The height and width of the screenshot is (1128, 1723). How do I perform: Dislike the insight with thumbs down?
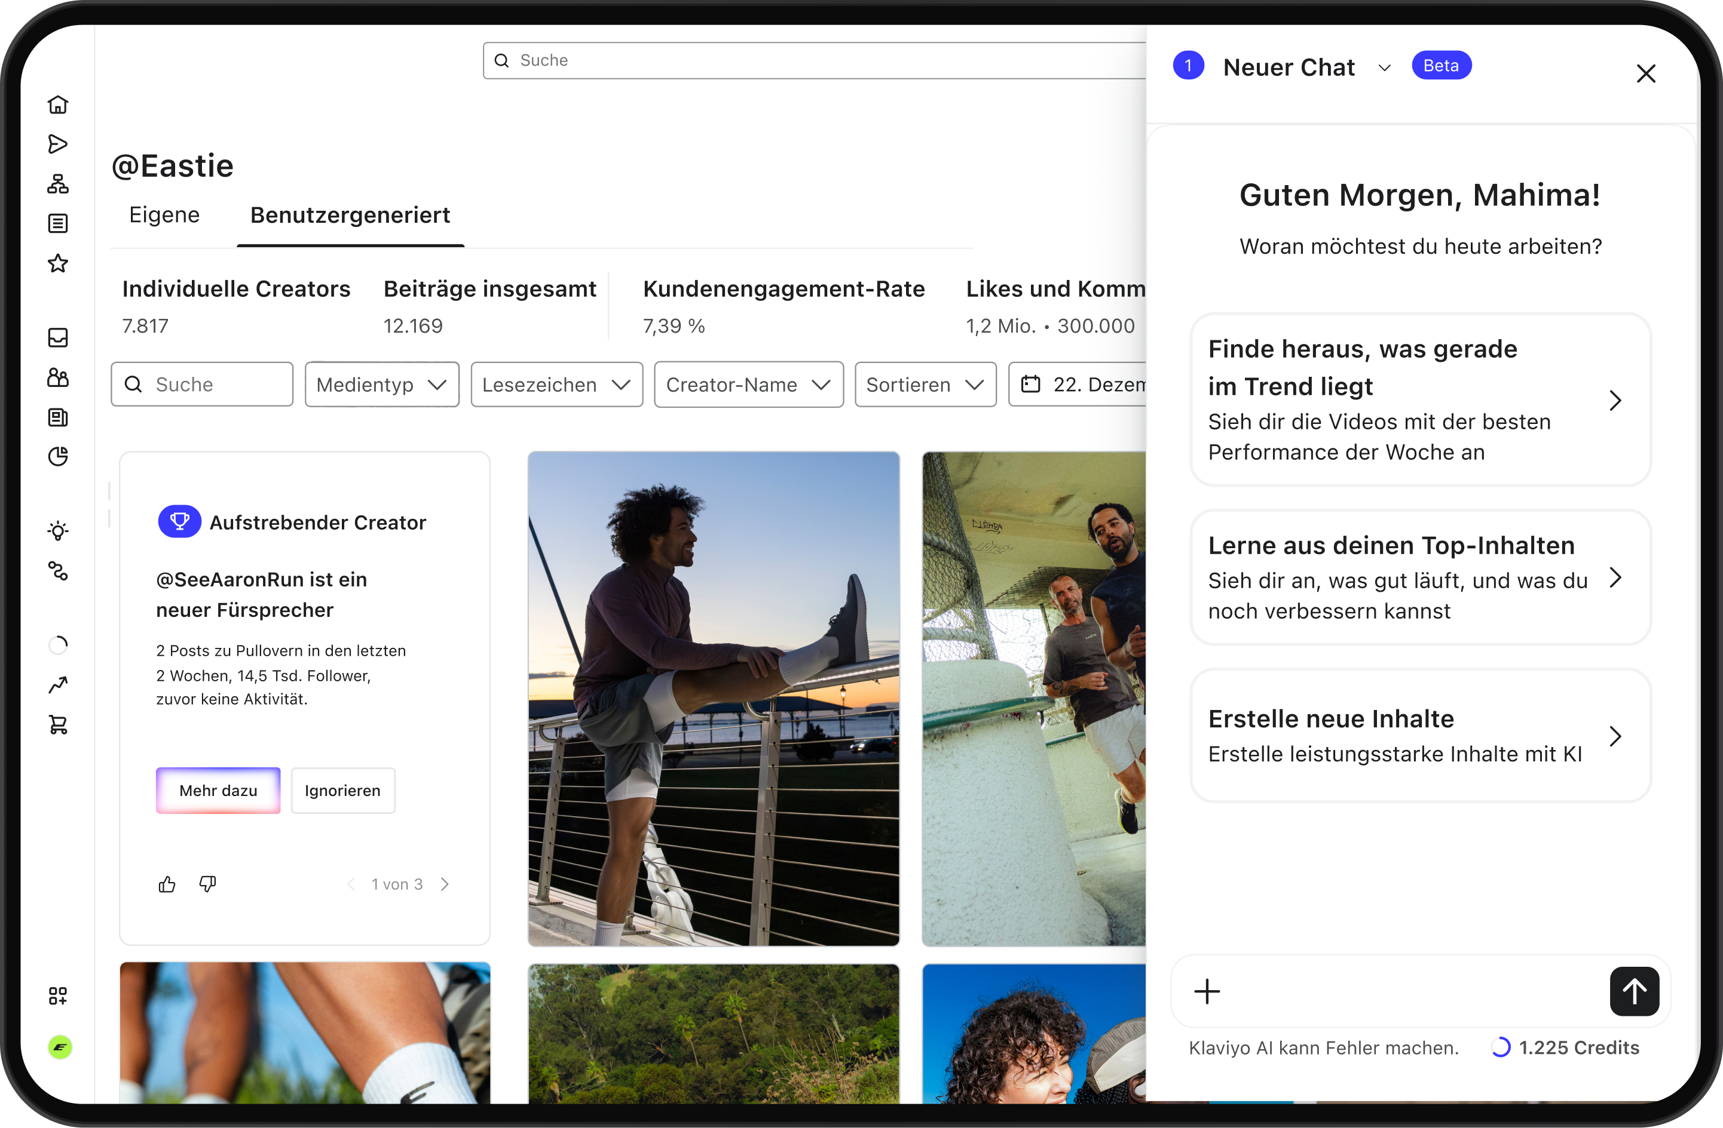coord(208,884)
